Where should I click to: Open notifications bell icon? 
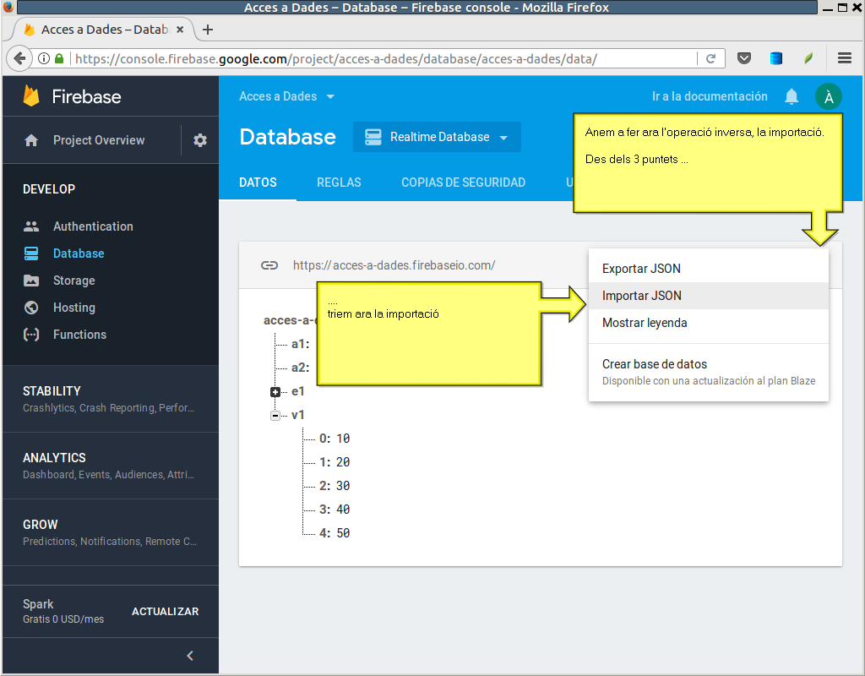point(792,96)
